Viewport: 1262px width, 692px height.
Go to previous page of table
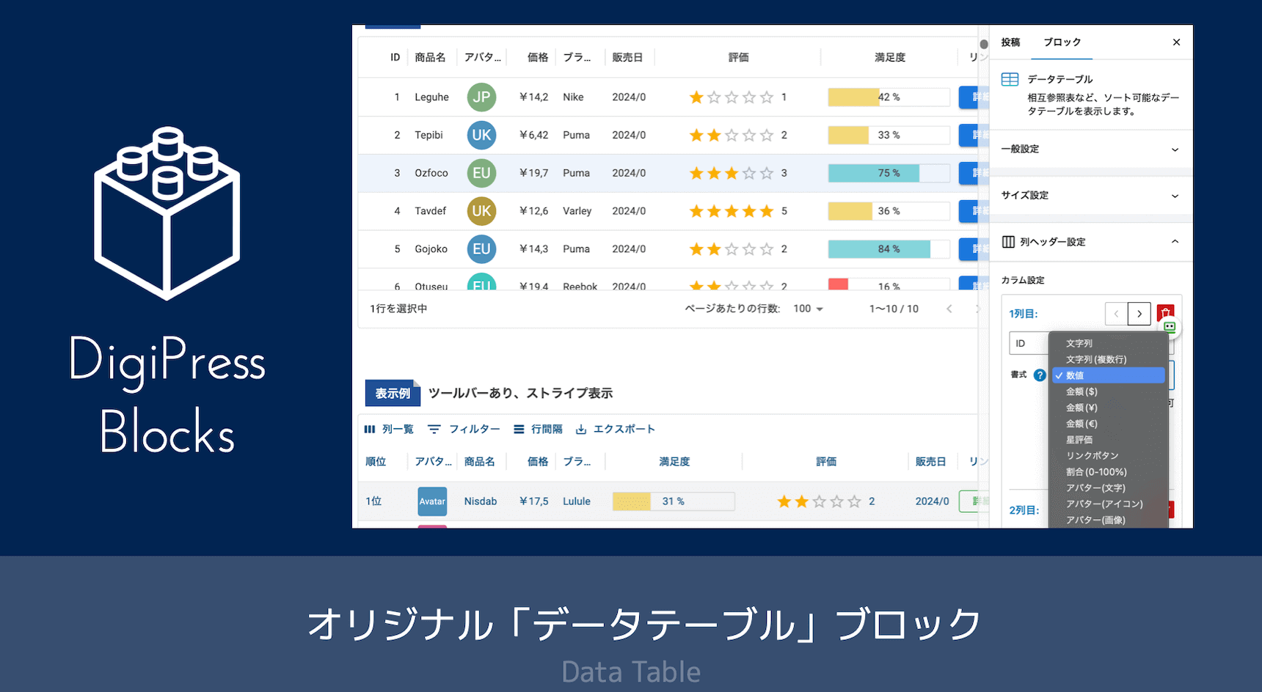pos(949,309)
